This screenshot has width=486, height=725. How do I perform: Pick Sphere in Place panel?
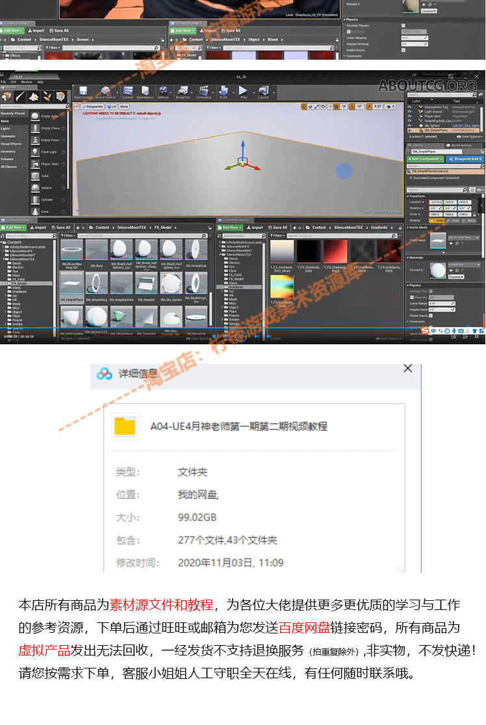(48, 188)
